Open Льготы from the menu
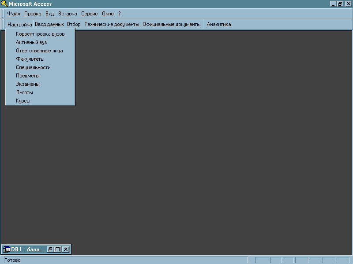 [x=40, y=92]
